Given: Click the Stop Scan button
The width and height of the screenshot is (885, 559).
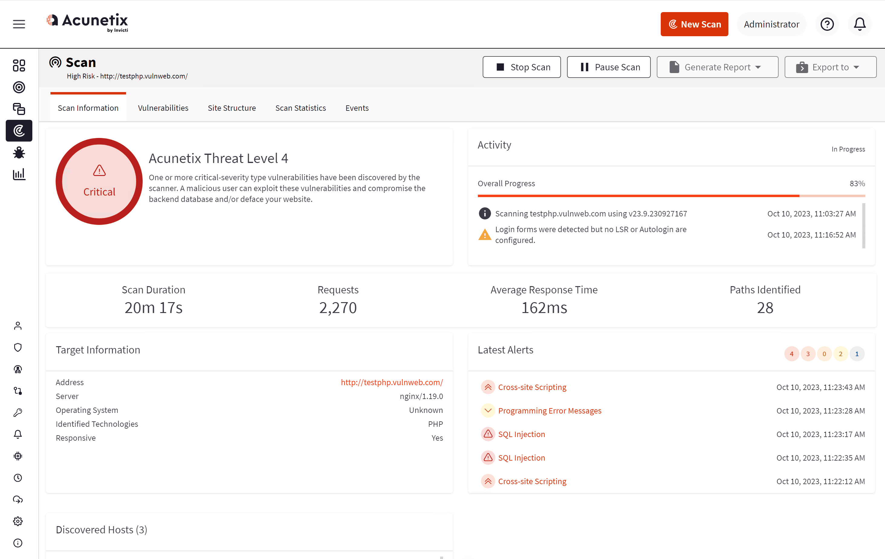Looking at the screenshot, I should 521,67.
